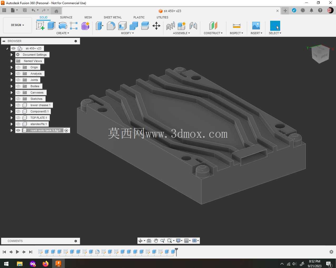Select the Offset Face tool
Viewport: 336px width, 268px height.
pyautogui.click(x=145, y=26)
